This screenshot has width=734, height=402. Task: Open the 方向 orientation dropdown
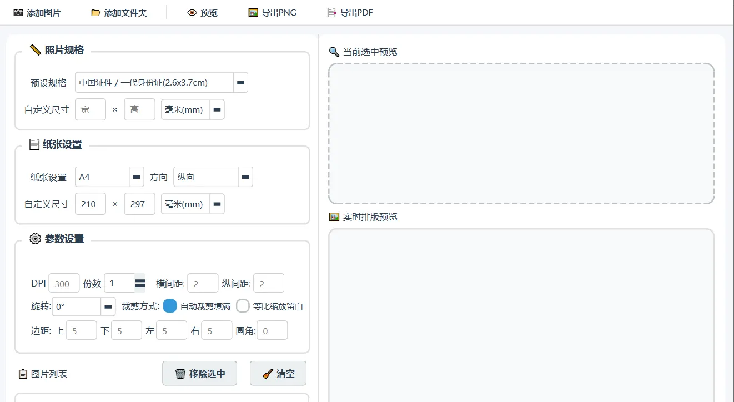(245, 177)
